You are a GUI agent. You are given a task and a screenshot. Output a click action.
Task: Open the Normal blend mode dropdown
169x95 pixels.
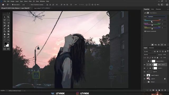(x=150, y=55)
